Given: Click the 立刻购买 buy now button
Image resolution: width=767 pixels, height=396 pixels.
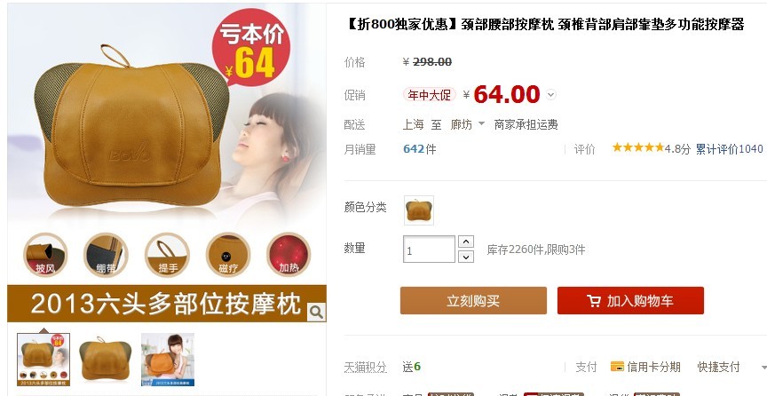Looking at the screenshot, I should point(473,300).
